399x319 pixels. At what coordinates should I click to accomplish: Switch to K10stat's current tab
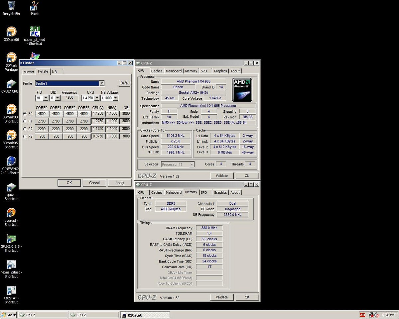click(x=29, y=72)
